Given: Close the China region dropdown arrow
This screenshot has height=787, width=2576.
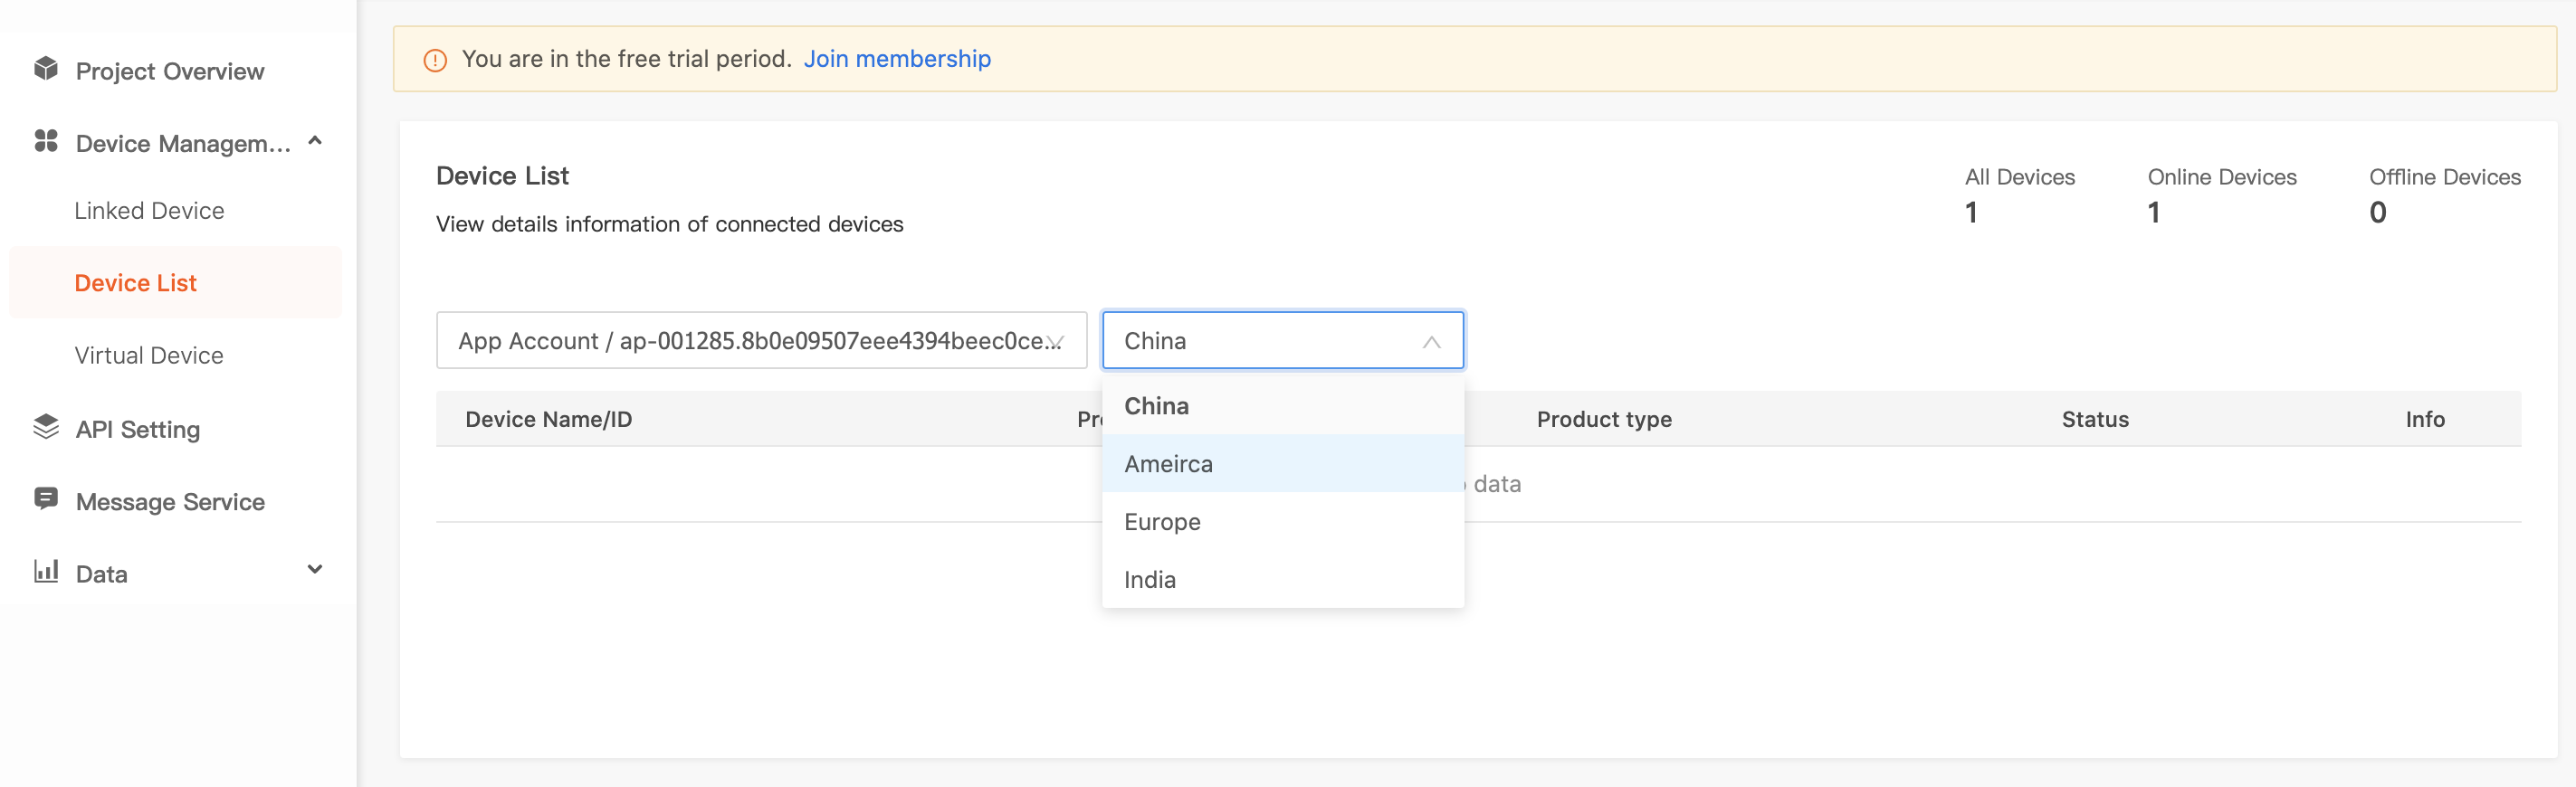Looking at the screenshot, I should [x=1431, y=342].
